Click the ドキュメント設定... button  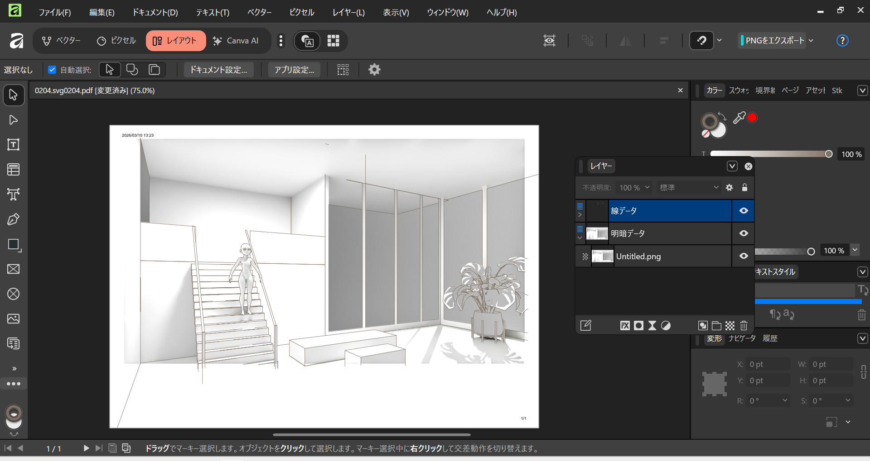pyautogui.click(x=218, y=70)
